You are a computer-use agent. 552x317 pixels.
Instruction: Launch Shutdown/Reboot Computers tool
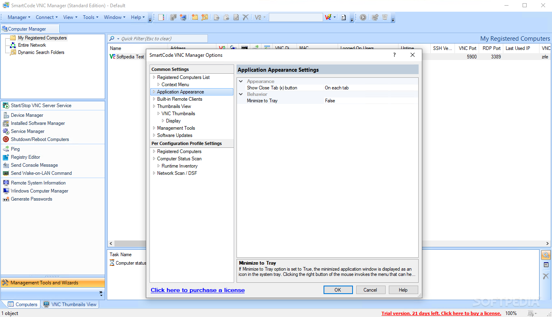[x=40, y=139]
